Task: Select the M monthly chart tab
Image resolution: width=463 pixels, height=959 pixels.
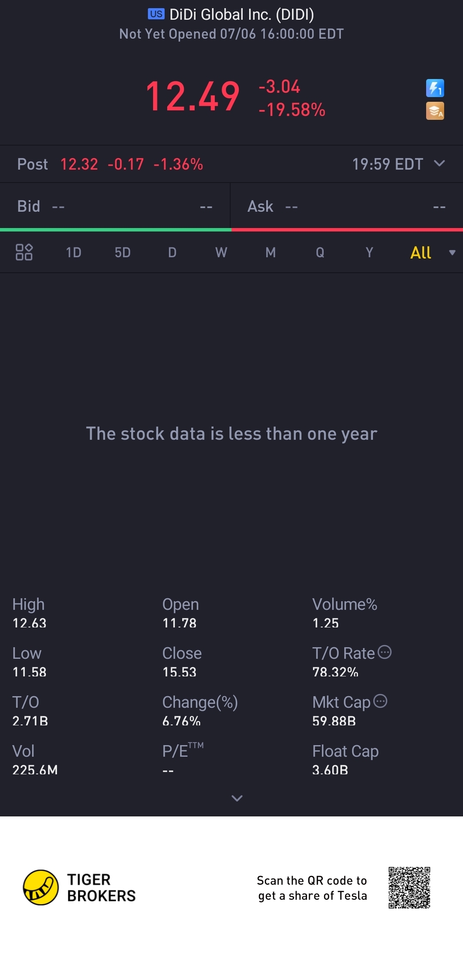Action: [271, 253]
